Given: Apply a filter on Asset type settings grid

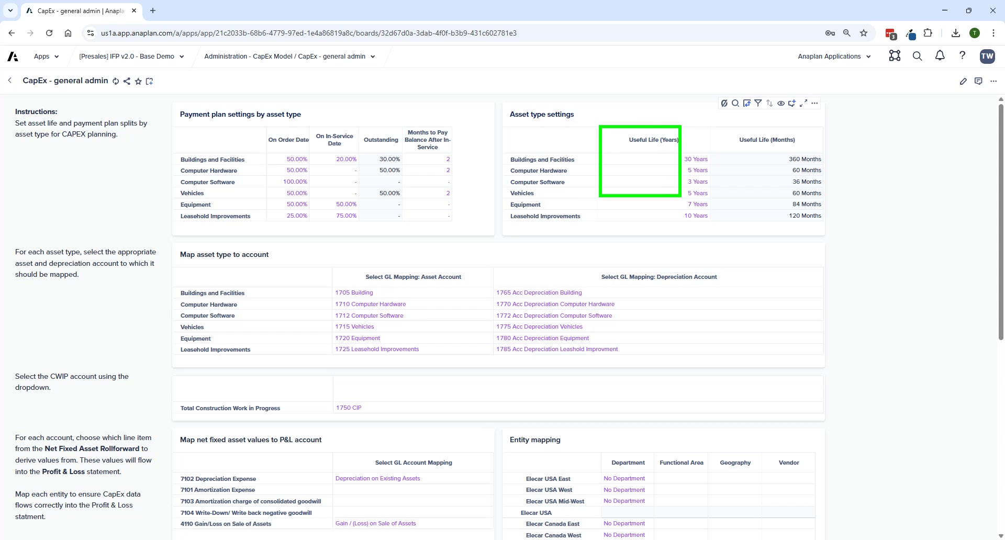Looking at the screenshot, I should tap(758, 103).
